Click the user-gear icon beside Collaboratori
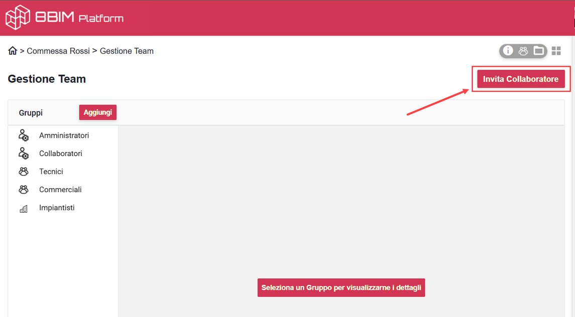The image size is (575, 317). click(23, 153)
